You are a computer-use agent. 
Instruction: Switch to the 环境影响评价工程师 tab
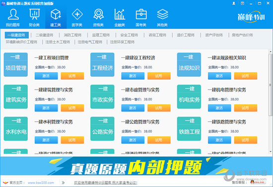21,42
